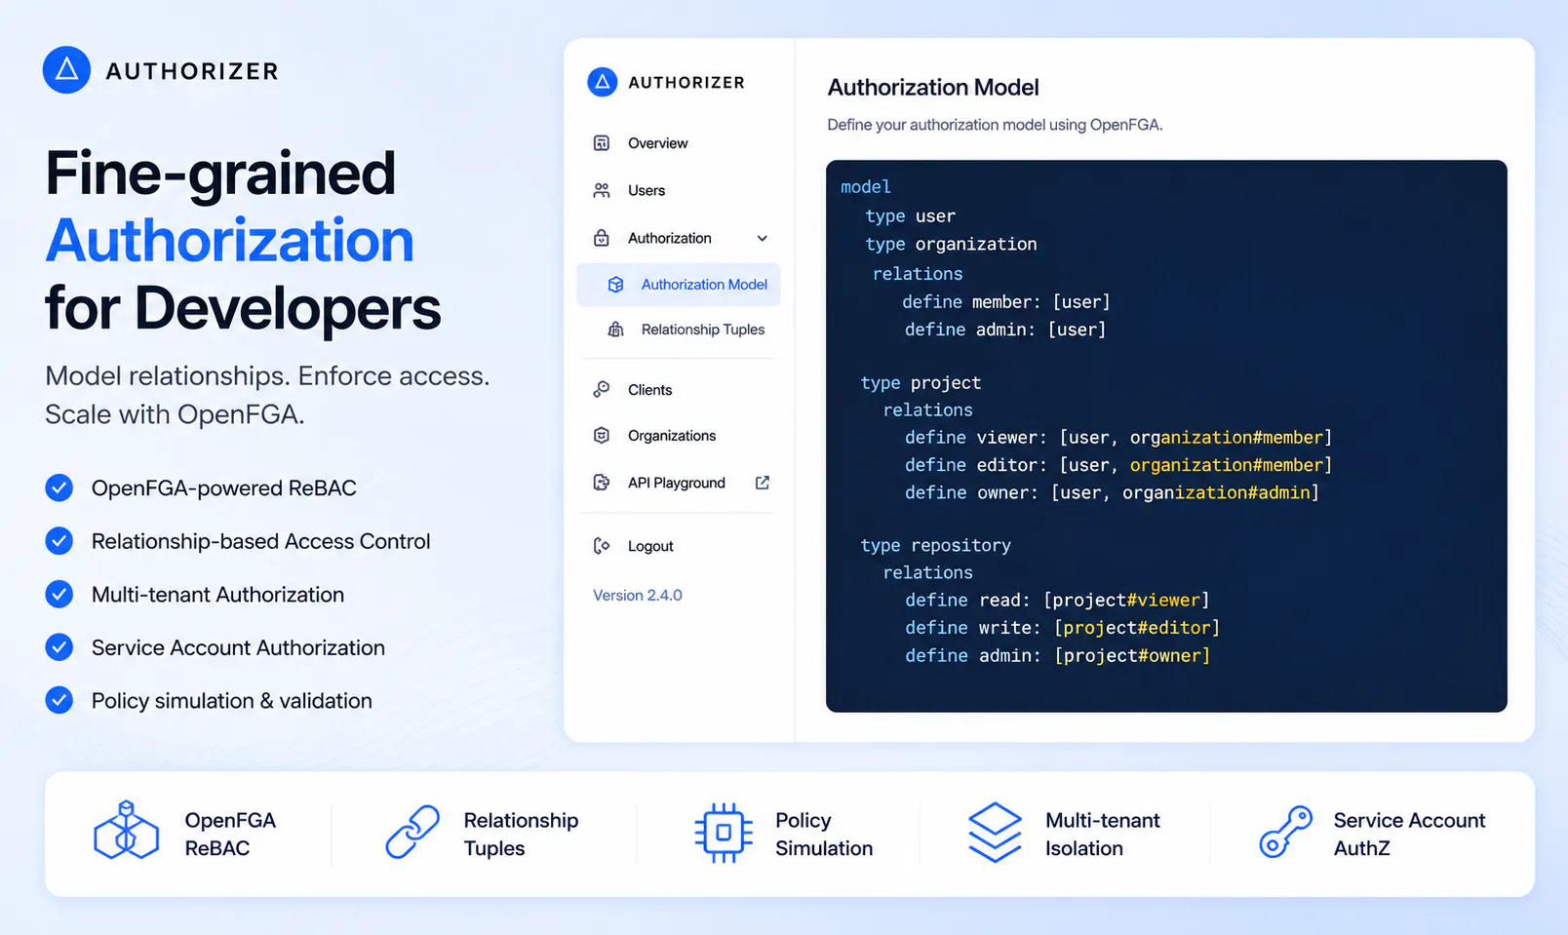Click the 'define viewer' code line
The image size is (1568, 935).
1118,437
